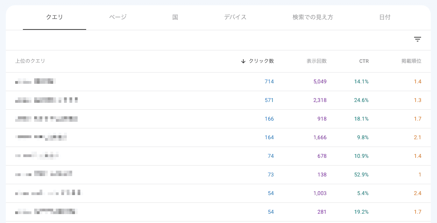The image size is (437, 223).
Task: Click the 上位のクエリ column header
Action: coord(30,61)
